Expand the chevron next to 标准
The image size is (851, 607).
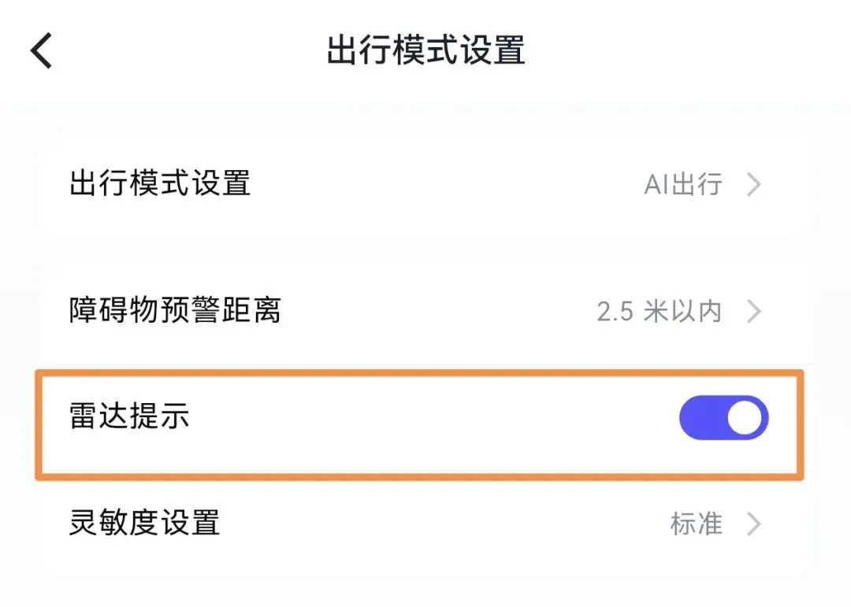click(754, 524)
